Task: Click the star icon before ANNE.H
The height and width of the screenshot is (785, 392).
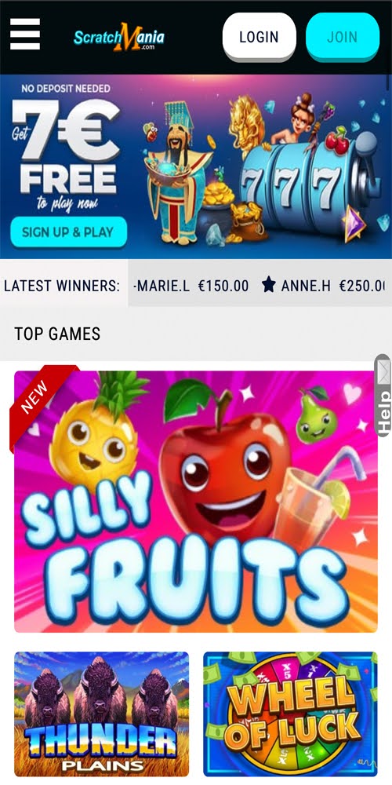Action: click(x=269, y=286)
